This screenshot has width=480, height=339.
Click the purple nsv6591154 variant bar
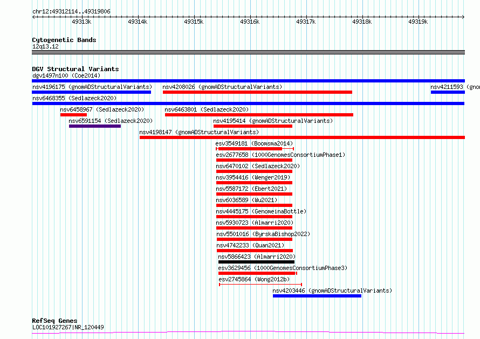point(95,126)
